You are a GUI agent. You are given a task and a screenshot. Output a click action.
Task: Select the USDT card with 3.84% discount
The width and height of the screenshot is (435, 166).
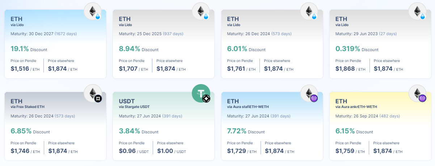[164, 126]
